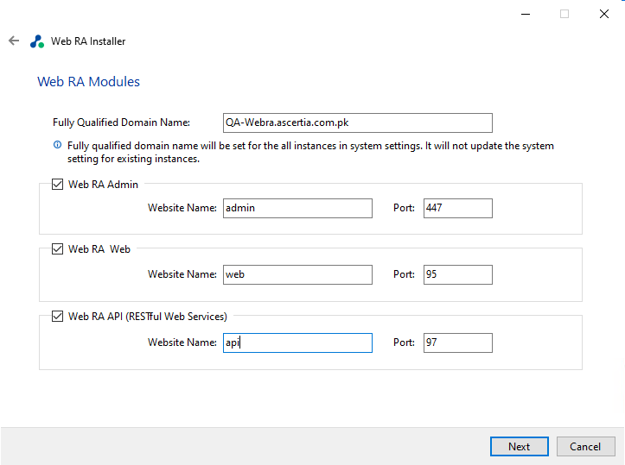Viewport: 625px width, 465px height.
Task: Click the back arrow in the installer header
Action: tap(13, 41)
